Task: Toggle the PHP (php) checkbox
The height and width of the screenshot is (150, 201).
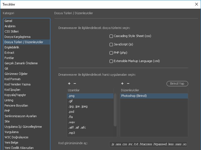Action: pos(111,53)
